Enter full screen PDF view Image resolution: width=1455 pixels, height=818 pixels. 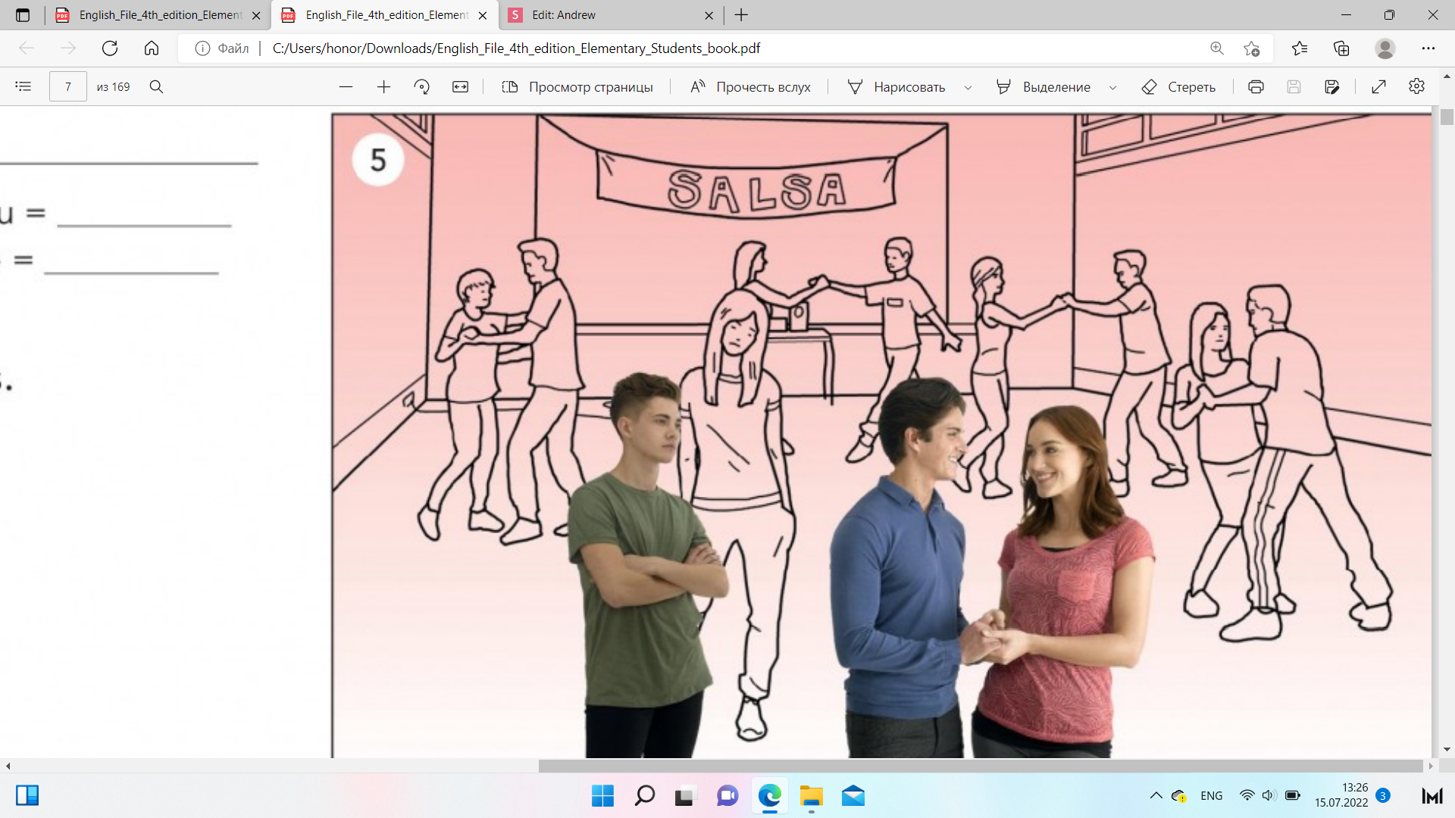(x=1378, y=86)
